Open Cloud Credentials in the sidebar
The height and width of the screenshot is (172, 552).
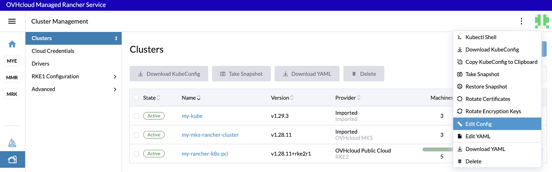click(x=53, y=51)
